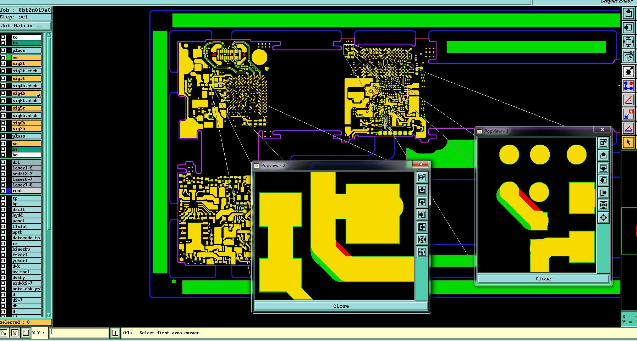
Task: Toggle the checkbox for layer 'plnss'
Action: point(3,136)
